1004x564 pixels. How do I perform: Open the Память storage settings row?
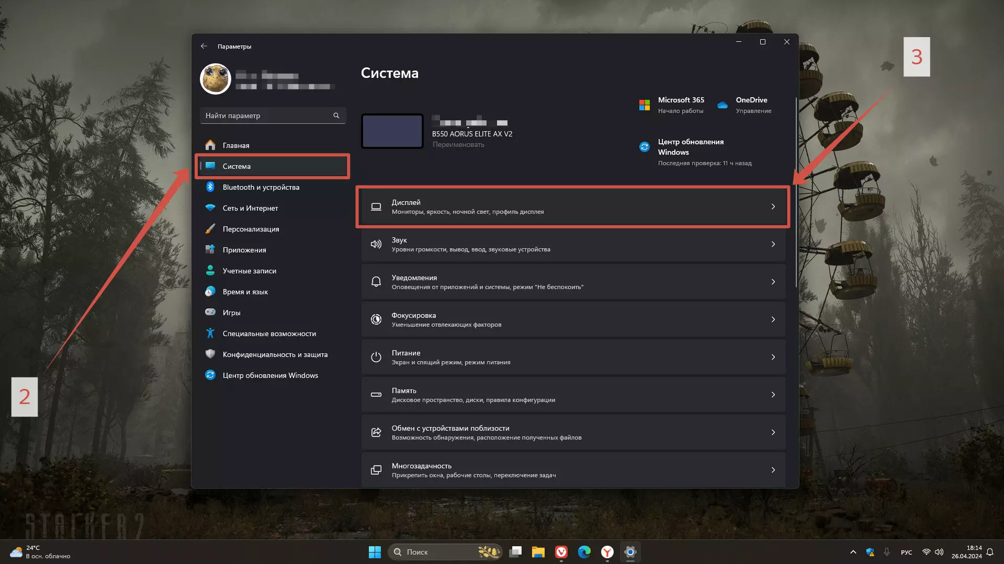pos(573,395)
